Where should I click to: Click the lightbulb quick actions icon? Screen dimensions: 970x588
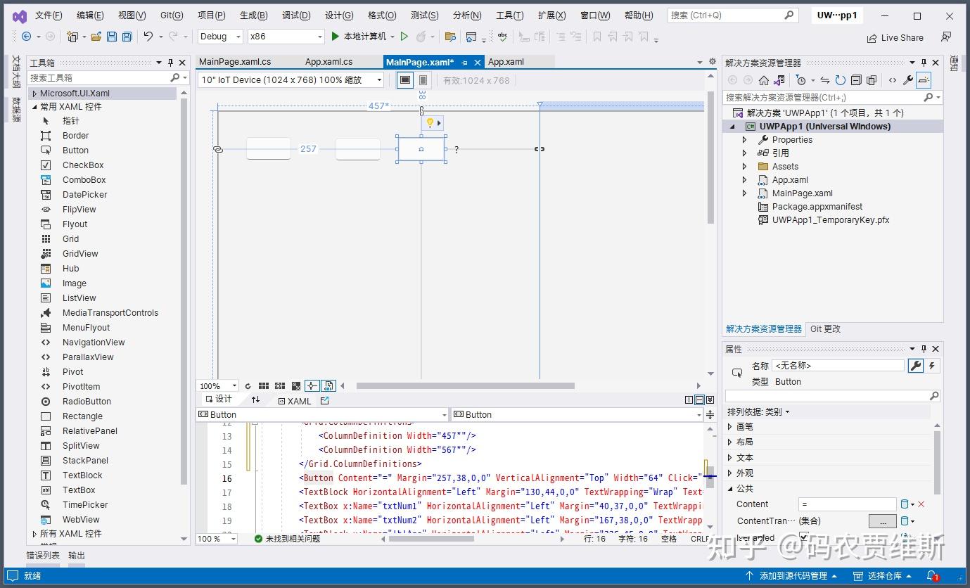(x=430, y=123)
